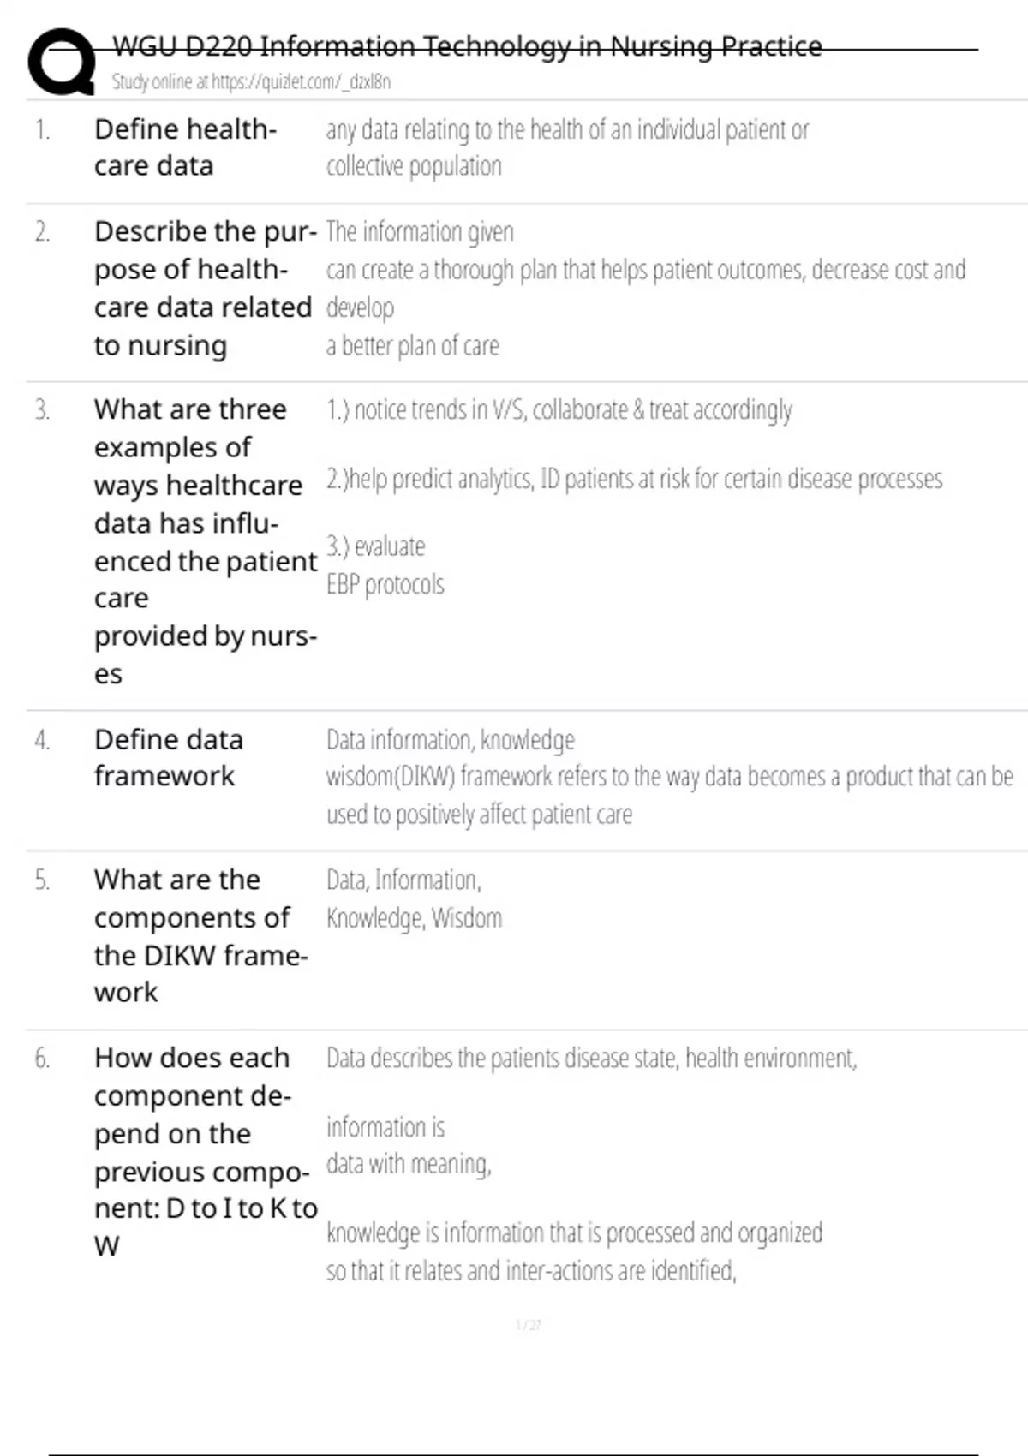Click the DIKW framework definition text
Viewport: 1028px width, 1456px height.
(668, 777)
